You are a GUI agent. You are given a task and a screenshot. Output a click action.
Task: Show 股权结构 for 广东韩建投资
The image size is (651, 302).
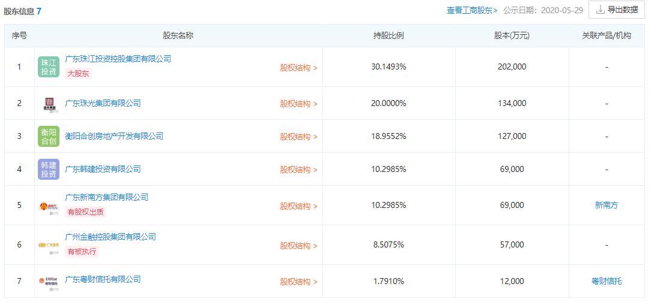pos(298,170)
